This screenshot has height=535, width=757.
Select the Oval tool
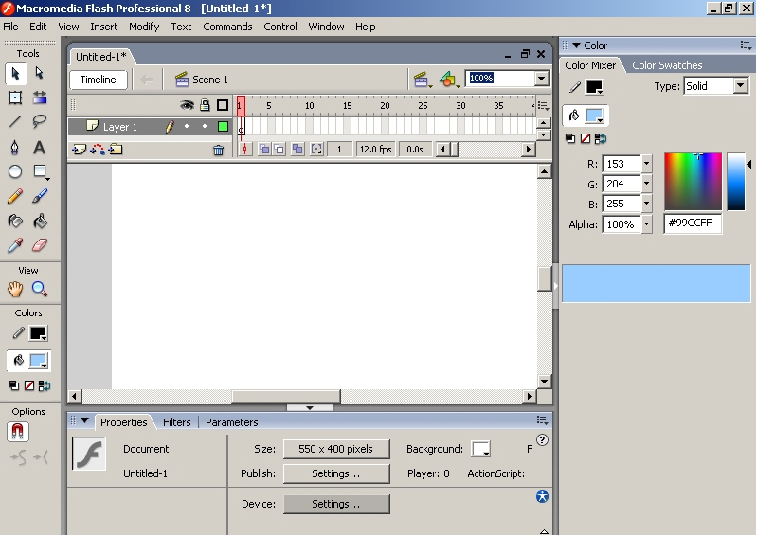(x=15, y=171)
